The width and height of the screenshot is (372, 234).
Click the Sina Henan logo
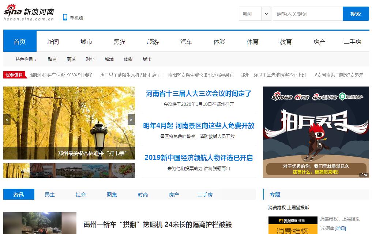click(x=29, y=13)
